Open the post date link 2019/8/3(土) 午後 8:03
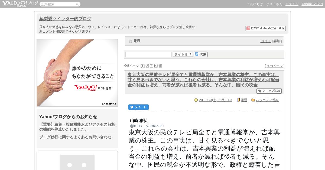Image resolution: width=325 pixels, height=170 pixels. coord(215,100)
